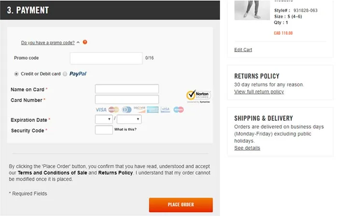Open the expiration year dropdown

click(129, 119)
